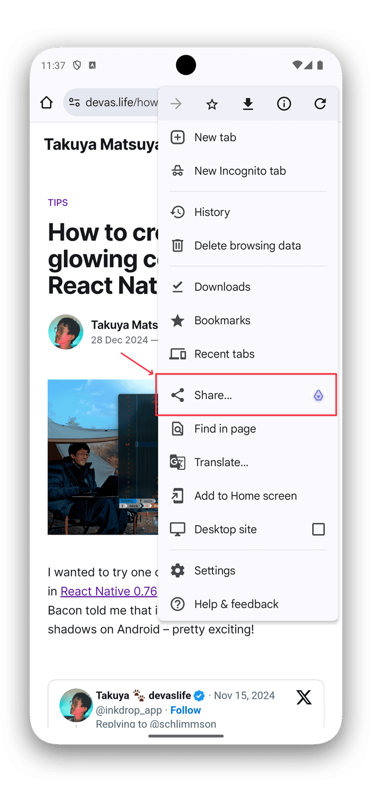Reload the page with the refresh icon
The image size is (372, 792).
[x=320, y=104]
